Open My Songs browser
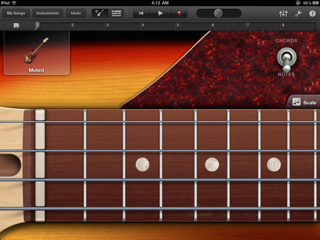320x240 pixels. point(16,13)
